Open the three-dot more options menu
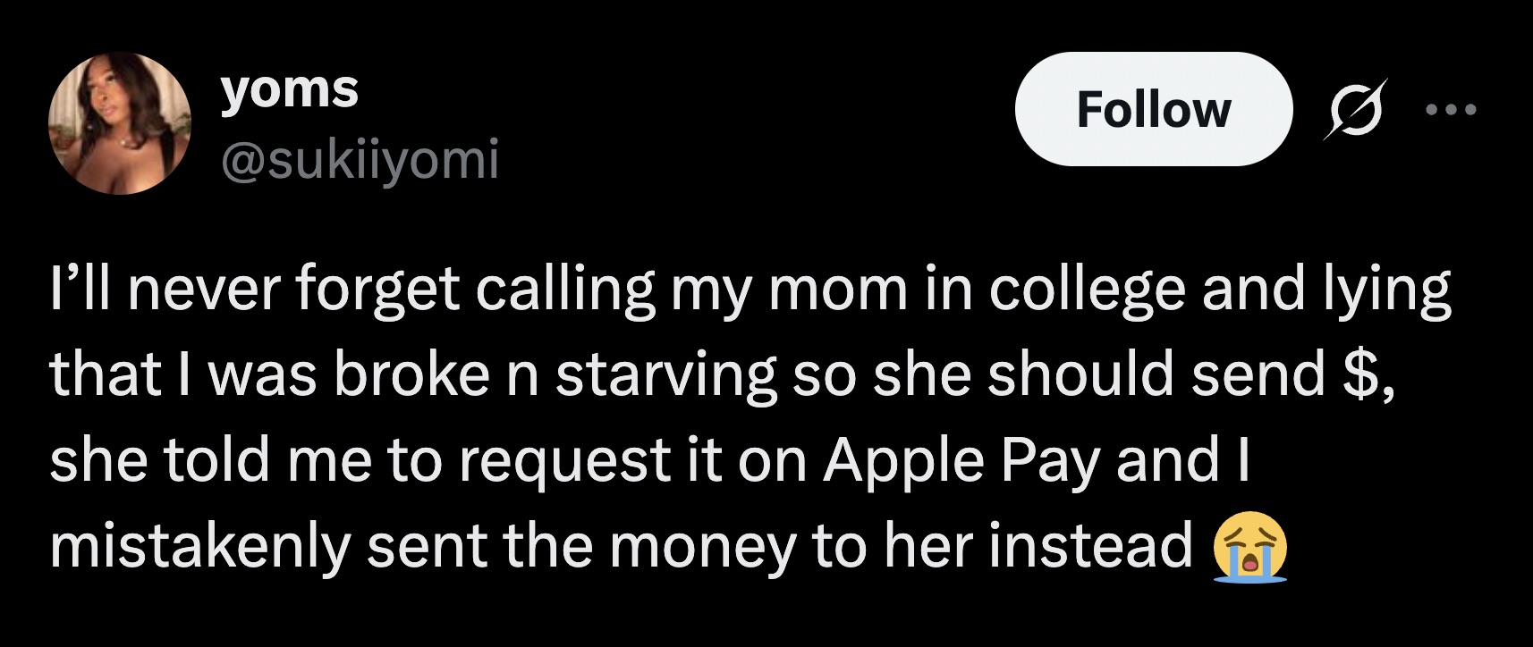This screenshot has height=647, width=1533. [1452, 110]
